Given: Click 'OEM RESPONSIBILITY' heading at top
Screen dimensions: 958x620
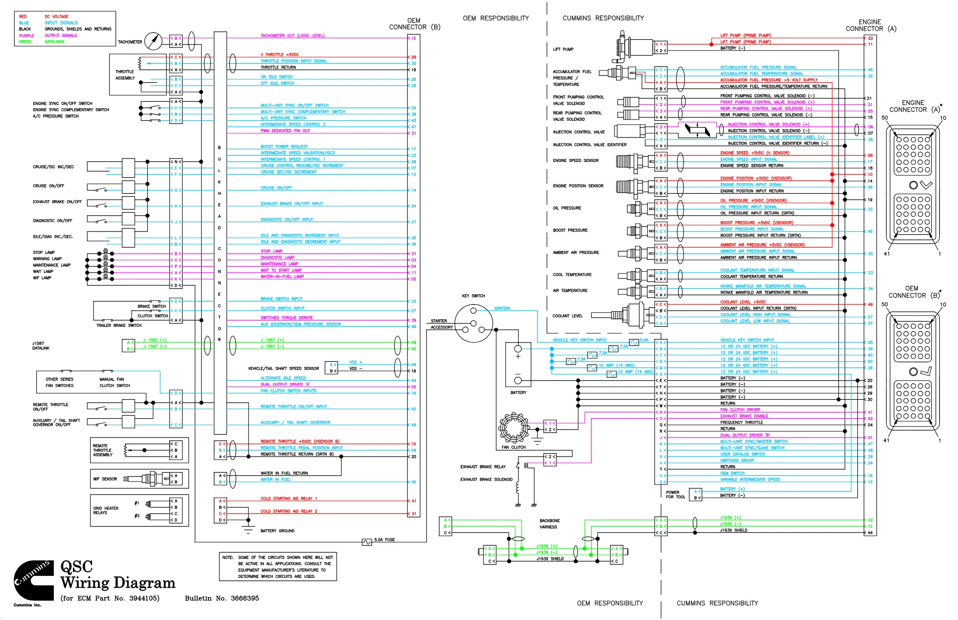Looking at the screenshot, I should 496,18.
